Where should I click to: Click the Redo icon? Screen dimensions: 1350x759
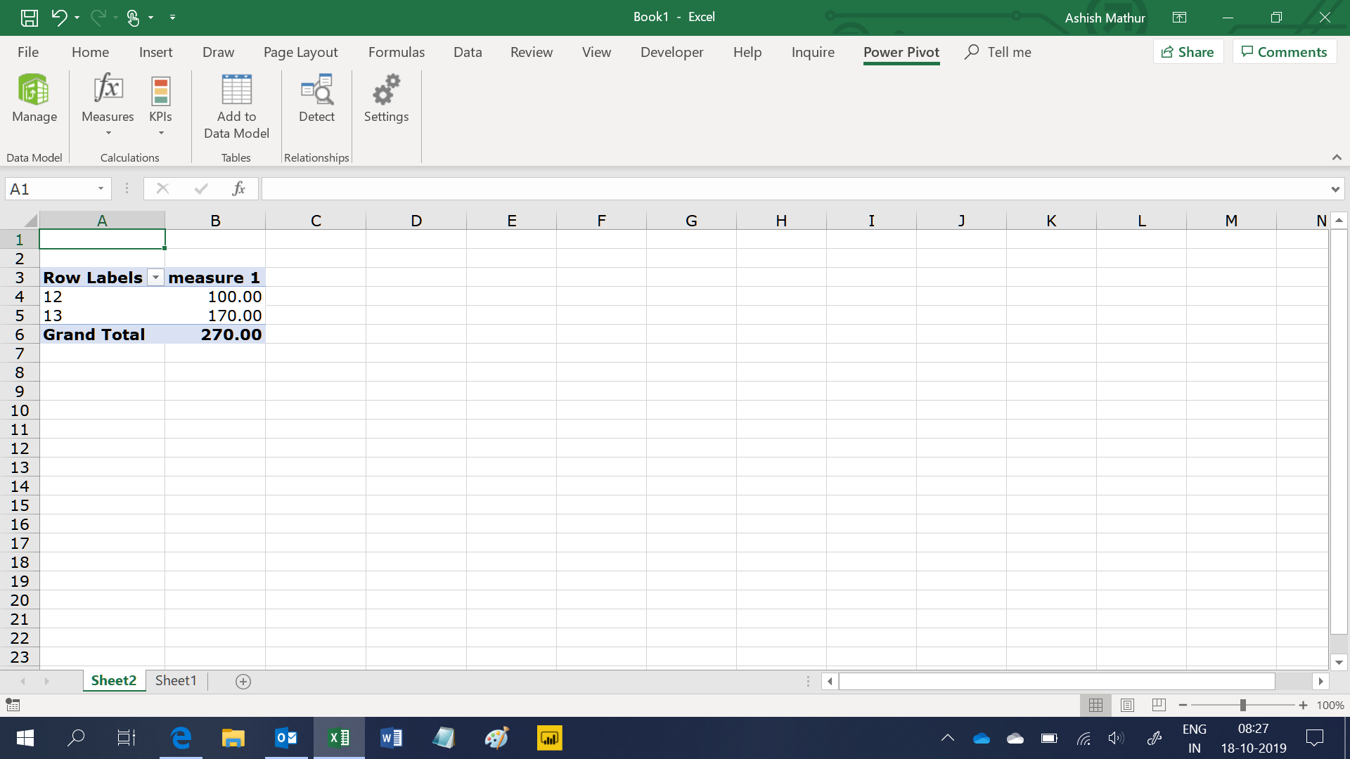(x=98, y=18)
